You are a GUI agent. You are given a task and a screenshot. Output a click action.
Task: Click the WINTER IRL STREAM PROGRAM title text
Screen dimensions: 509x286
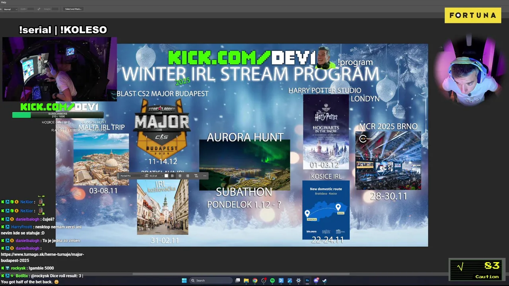click(x=251, y=74)
